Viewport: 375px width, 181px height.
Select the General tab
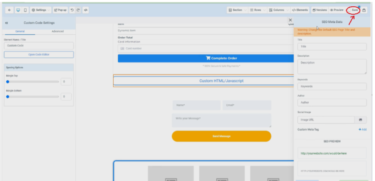tap(20, 31)
